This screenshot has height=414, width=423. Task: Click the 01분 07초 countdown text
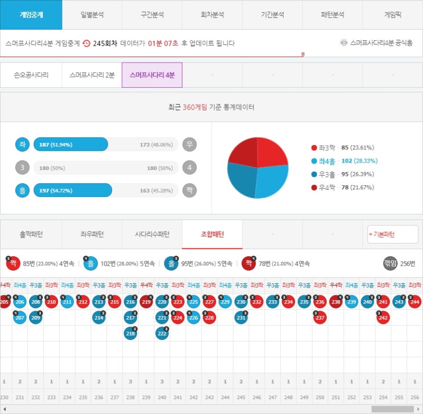pos(163,43)
